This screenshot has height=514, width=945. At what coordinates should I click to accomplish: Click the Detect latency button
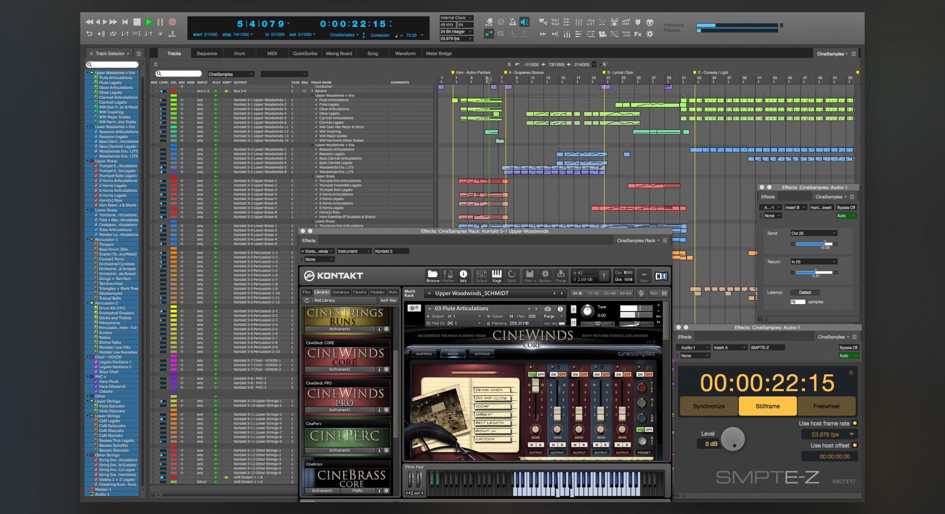(x=805, y=292)
